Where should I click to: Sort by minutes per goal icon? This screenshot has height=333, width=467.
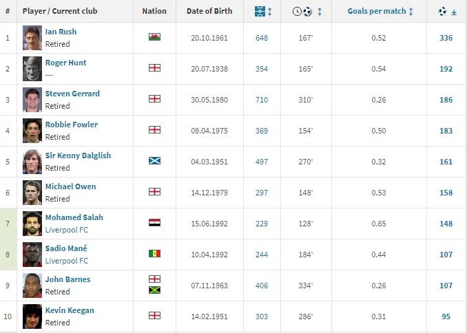click(x=302, y=12)
